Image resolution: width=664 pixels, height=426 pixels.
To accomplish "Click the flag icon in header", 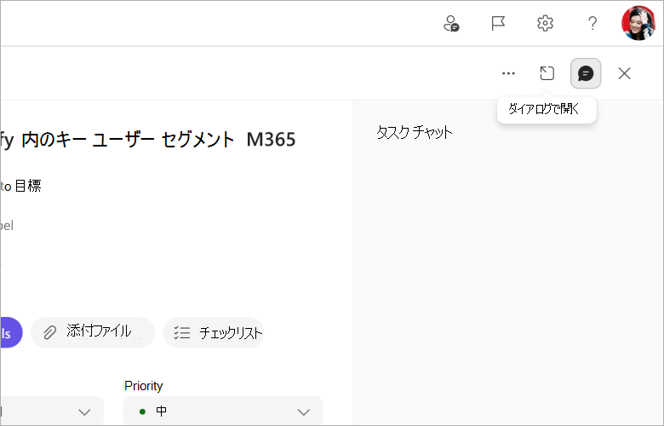I will [498, 23].
